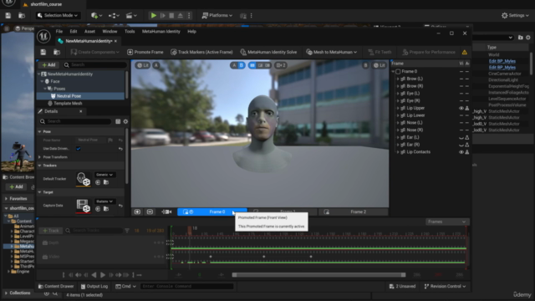Open Platforms dropdown in main toolbar
The width and height of the screenshot is (535, 301).
[217, 15]
